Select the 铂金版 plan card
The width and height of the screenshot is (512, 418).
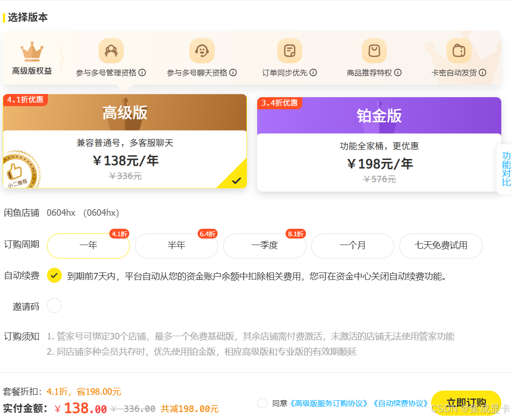point(379,144)
